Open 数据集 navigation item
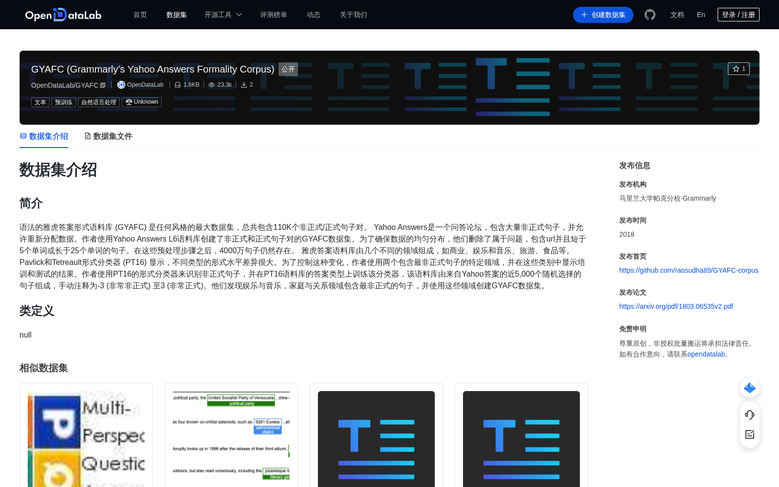The height and width of the screenshot is (487, 779). (177, 15)
